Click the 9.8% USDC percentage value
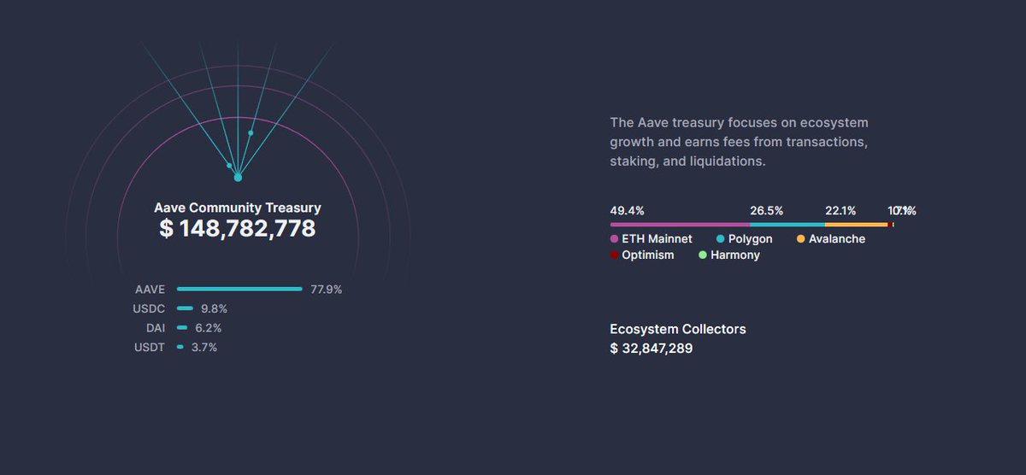The image size is (1026, 475). (x=214, y=308)
